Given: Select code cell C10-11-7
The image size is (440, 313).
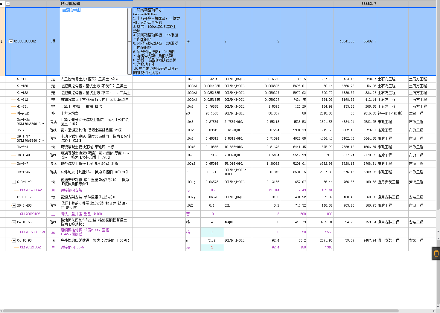Looking at the screenshot, I should point(24,197).
